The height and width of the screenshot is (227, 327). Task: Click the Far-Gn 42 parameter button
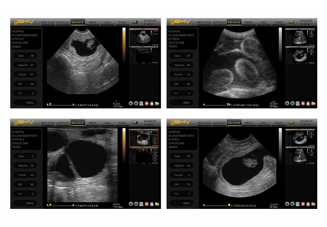[x=25, y=175]
